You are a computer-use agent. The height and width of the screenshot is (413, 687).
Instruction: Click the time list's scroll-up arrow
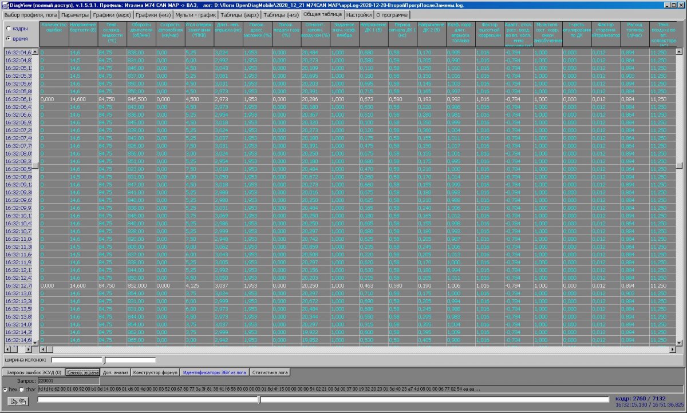click(35, 52)
